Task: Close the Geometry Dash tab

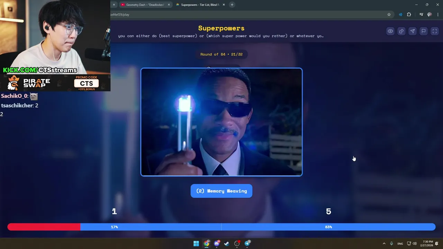Action: tap(169, 5)
